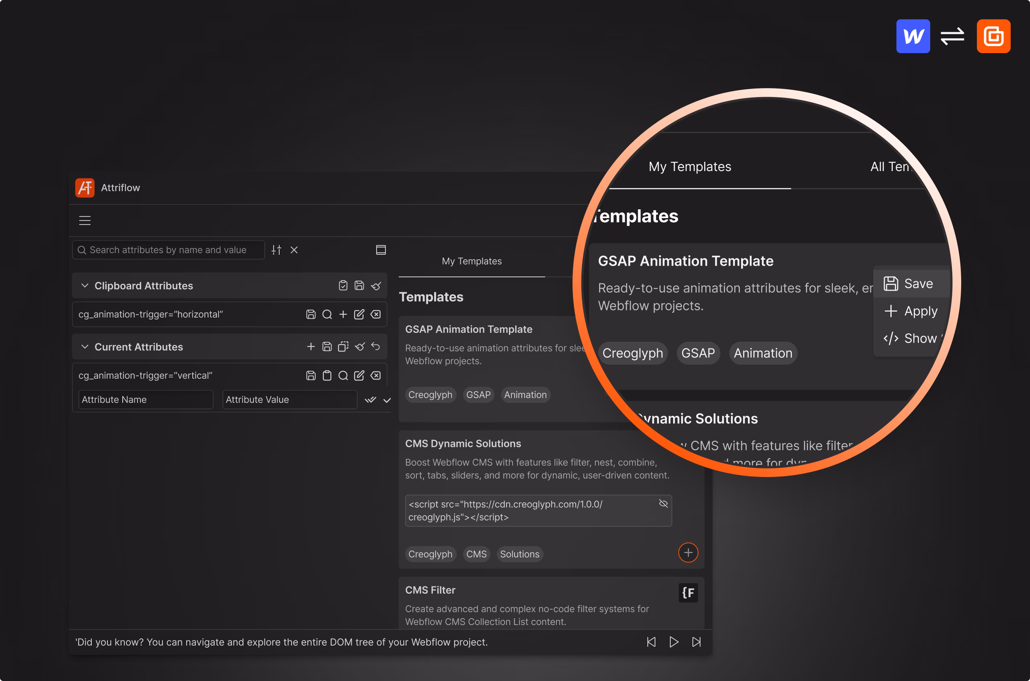Search for the horizontal trigger attribute
Image resolution: width=1030 pixels, height=681 pixels.
[x=327, y=314]
